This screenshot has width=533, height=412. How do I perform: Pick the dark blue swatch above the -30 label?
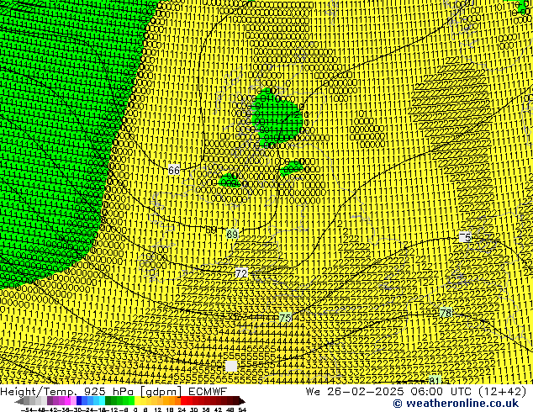tap(79, 401)
